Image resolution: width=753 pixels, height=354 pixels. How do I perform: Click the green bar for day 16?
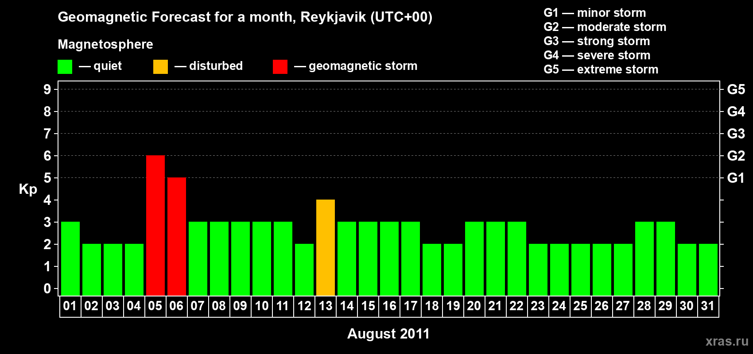(x=389, y=258)
